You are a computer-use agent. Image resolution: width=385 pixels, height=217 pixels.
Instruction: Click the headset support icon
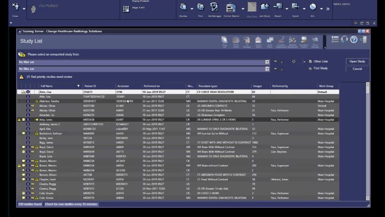[x=344, y=39]
